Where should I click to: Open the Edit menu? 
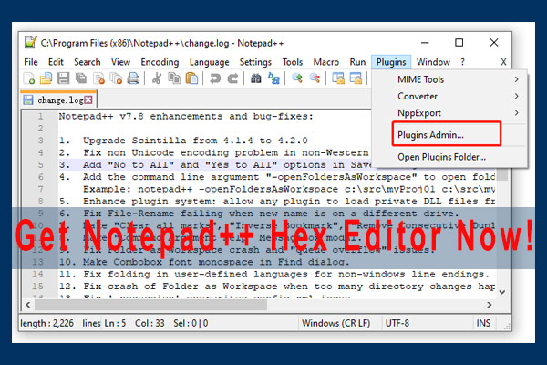click(x=56, y=62)
